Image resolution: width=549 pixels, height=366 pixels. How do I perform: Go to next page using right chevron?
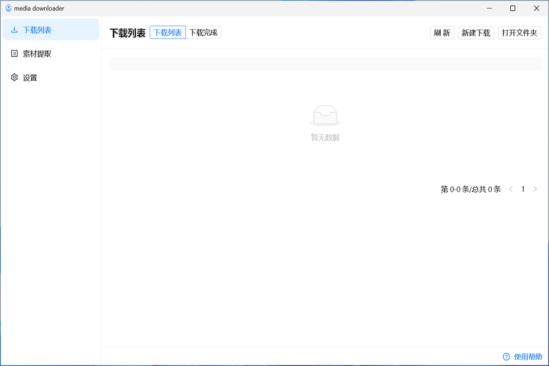[535, 189]
